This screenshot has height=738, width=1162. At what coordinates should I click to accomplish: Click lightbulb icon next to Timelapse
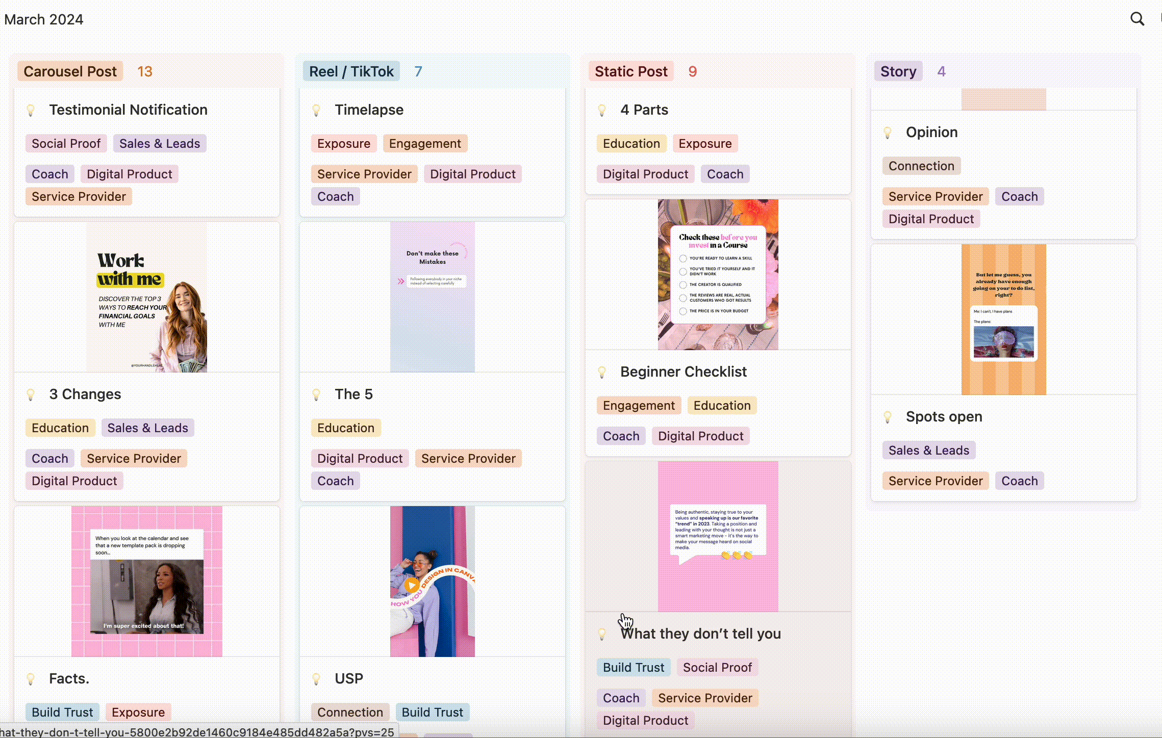[x=316, y=110]
